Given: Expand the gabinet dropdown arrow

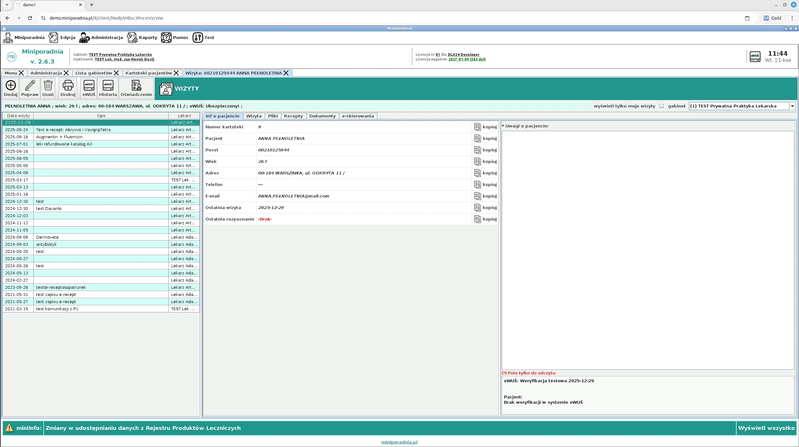Looking at the screenshot, I should coord(792,106).
